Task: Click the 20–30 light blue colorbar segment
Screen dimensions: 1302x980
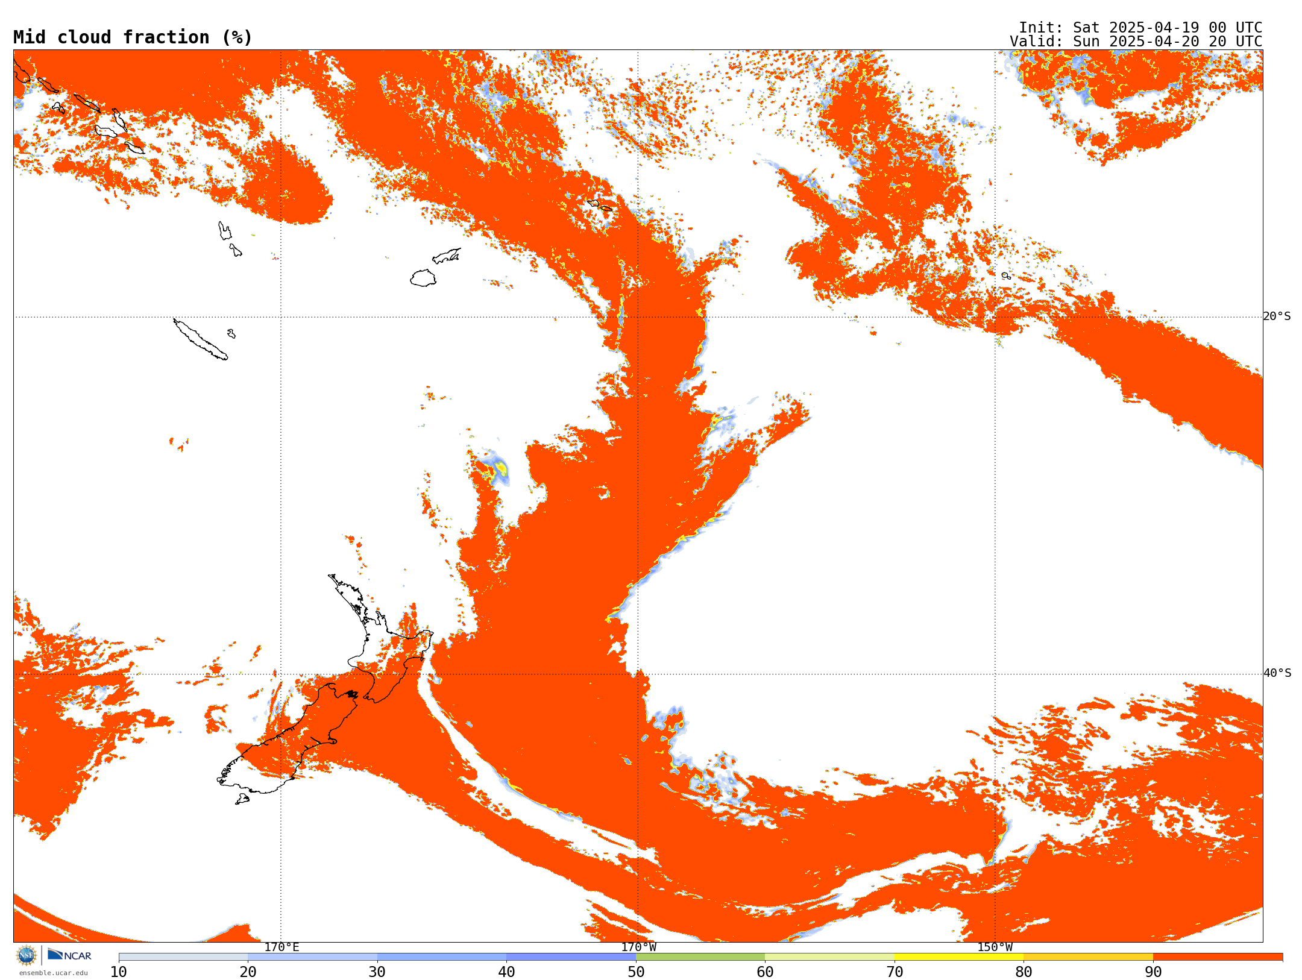Action: (x=312, y=957)
